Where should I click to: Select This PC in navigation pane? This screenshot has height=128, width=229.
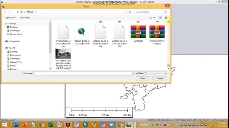click(x=12, y=48)
